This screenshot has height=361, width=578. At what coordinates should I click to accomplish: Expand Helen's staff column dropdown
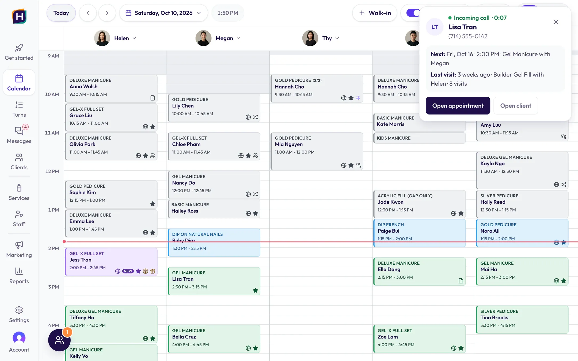(x=134, y=38)
